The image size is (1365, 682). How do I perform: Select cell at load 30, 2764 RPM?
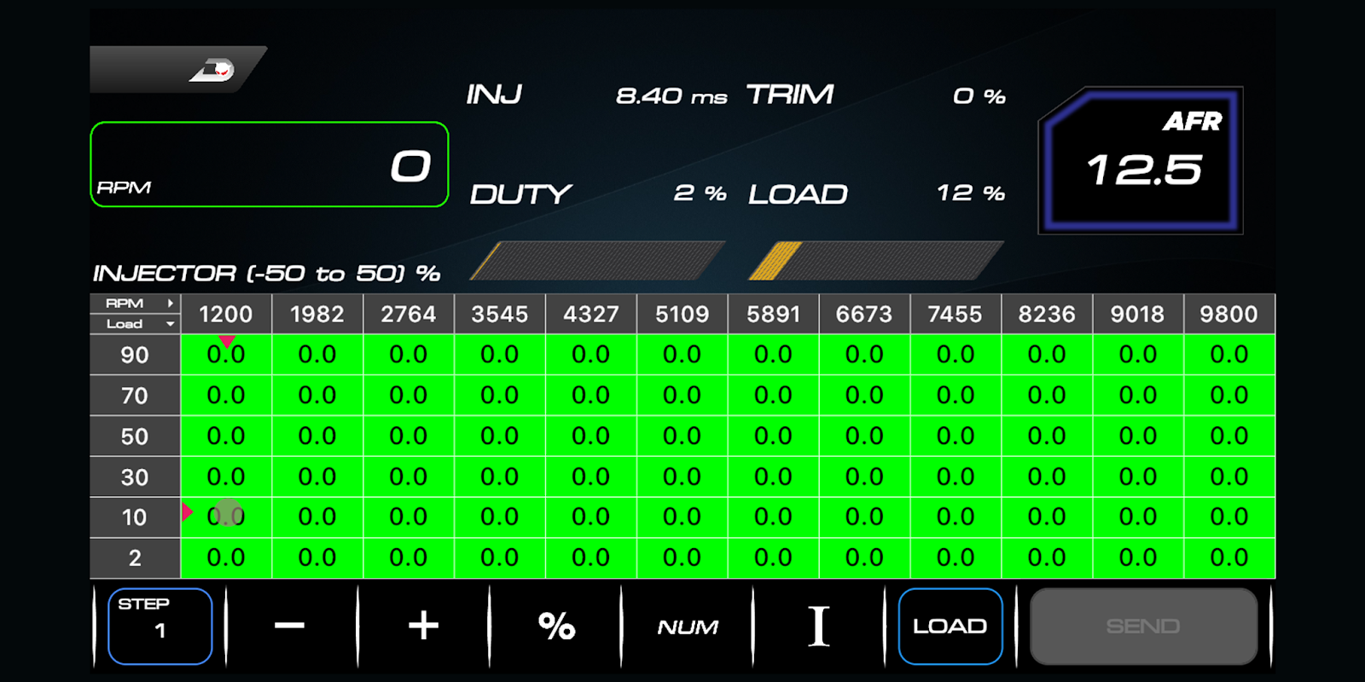(409, 477)
